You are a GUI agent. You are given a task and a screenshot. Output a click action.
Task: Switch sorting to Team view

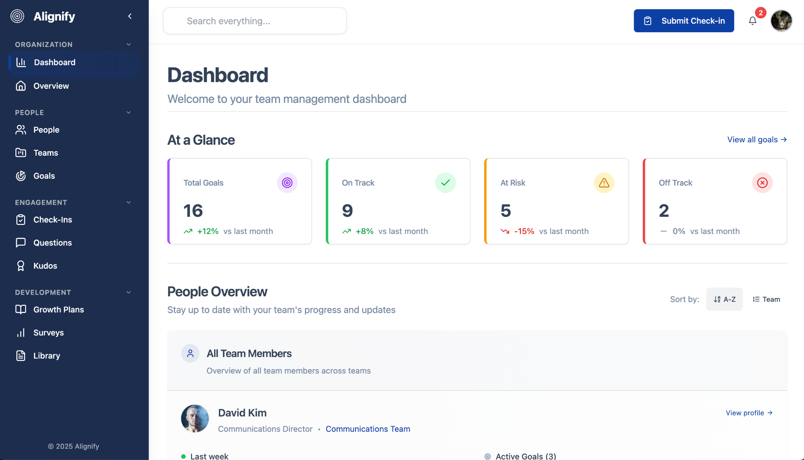pyautogui.click(x=766, y=299)
